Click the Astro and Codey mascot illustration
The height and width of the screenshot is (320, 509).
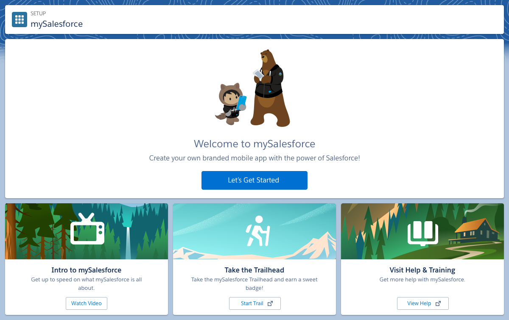coord(253,88)
